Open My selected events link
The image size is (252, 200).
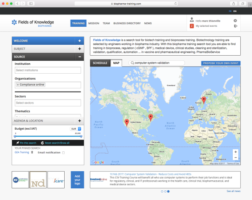(x=206, y=26)
